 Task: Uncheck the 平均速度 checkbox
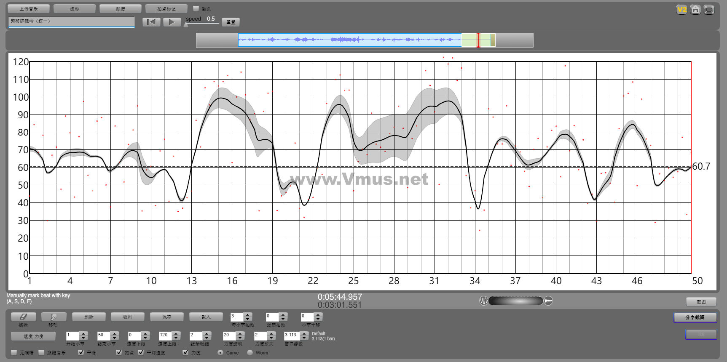tap(141, 352)
